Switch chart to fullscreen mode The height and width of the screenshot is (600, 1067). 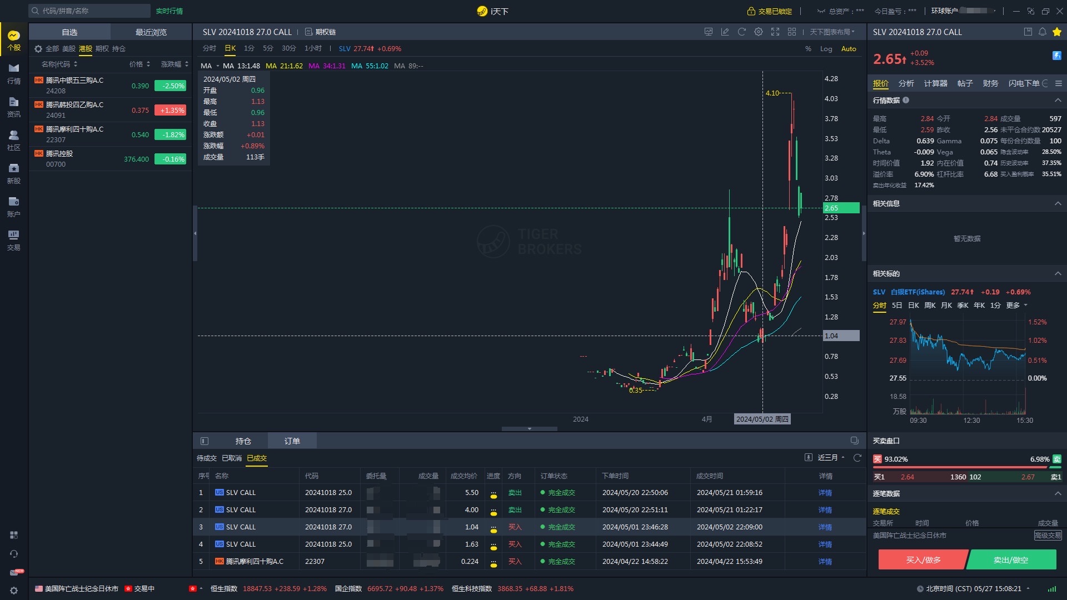[775, 32]
